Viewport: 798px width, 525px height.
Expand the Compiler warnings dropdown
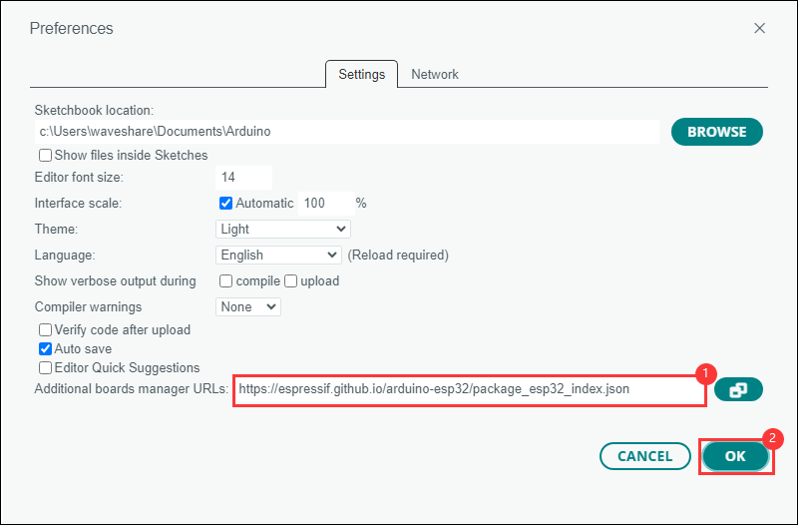pos(247,307)
